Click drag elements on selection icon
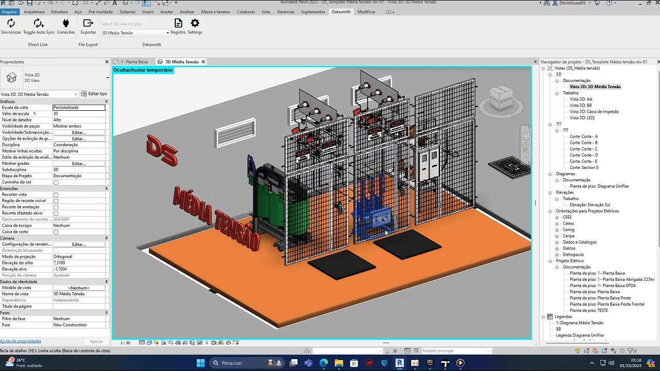The image size is (660, 371). coord(613,351)
